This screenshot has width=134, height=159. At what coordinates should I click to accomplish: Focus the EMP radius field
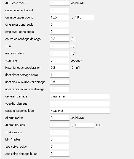tap(60, 139)
